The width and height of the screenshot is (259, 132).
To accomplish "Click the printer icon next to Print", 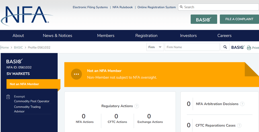I will (x=249, y=48).
